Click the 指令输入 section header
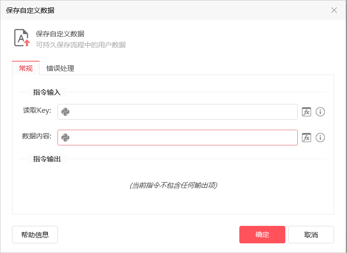 point(46,92)
